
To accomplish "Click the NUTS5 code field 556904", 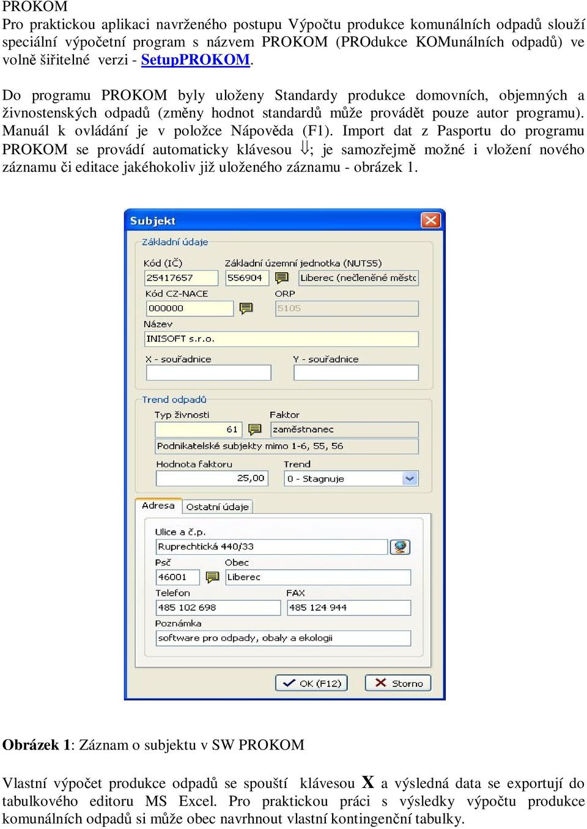I will click(248, 278).
